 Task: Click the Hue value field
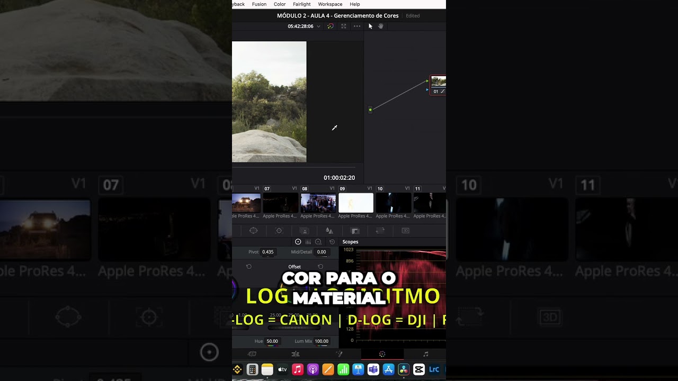pyautogui.click(x=272, y=341)
